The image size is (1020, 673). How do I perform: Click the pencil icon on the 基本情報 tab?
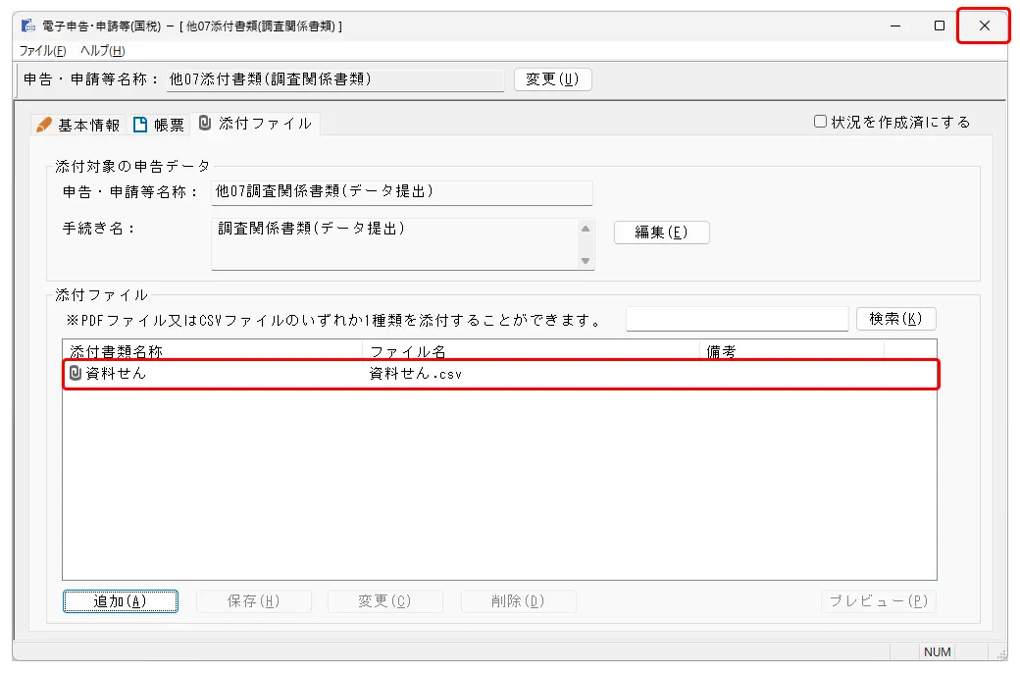point(43,125)
